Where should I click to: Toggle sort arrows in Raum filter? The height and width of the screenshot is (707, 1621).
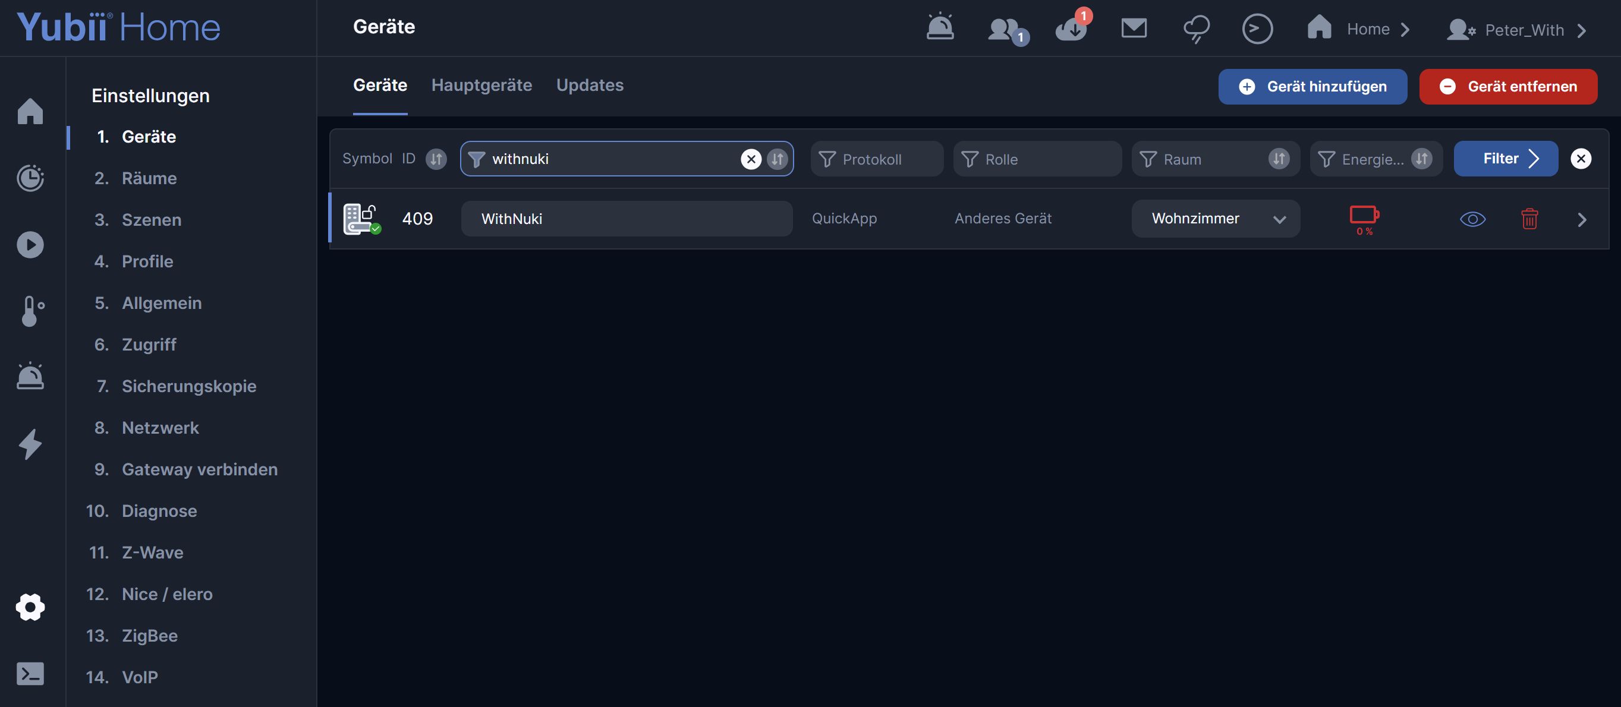pos(1278,159)
